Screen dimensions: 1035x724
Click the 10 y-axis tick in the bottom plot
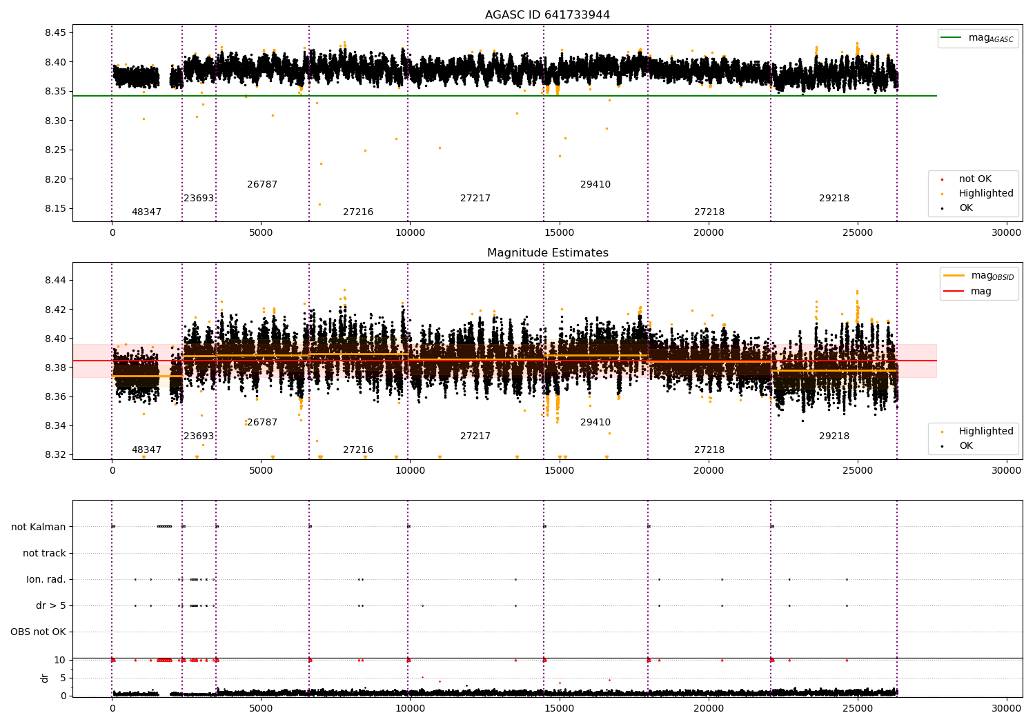[x=60, y=661]
